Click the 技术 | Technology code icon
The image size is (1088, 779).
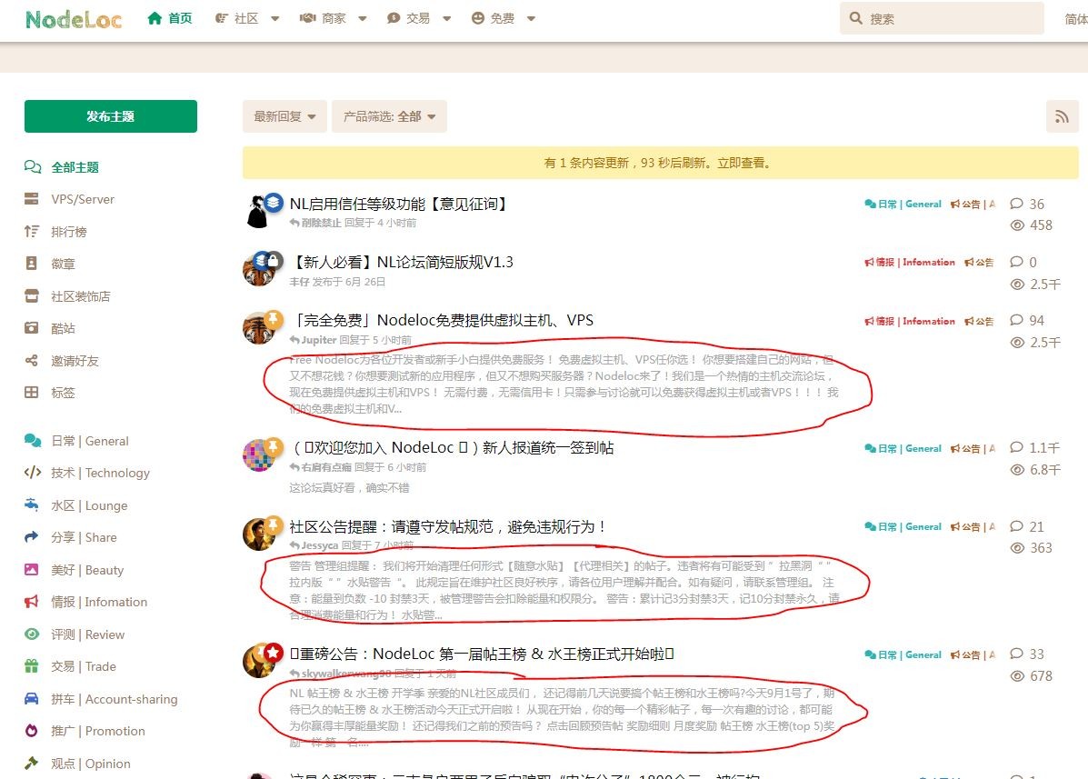click(32, 473)
